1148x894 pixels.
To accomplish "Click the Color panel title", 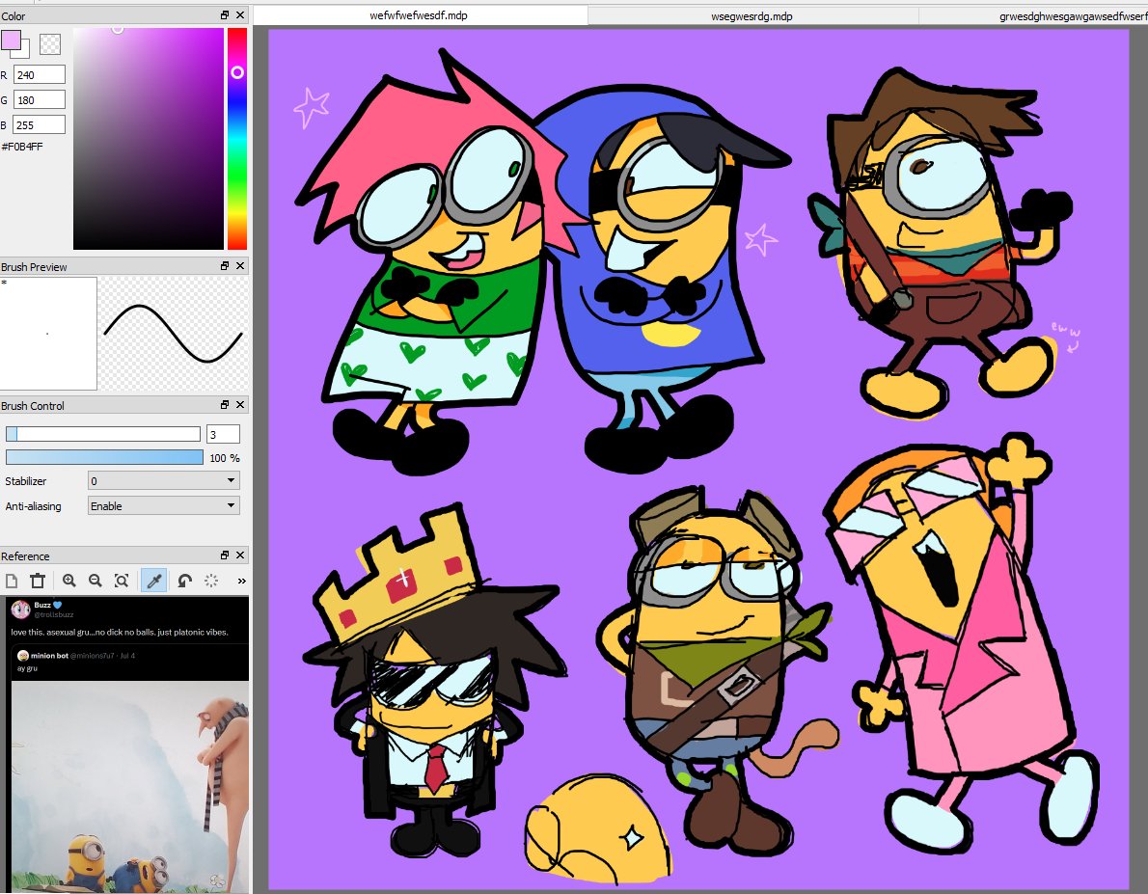I will tap(14, 16).
